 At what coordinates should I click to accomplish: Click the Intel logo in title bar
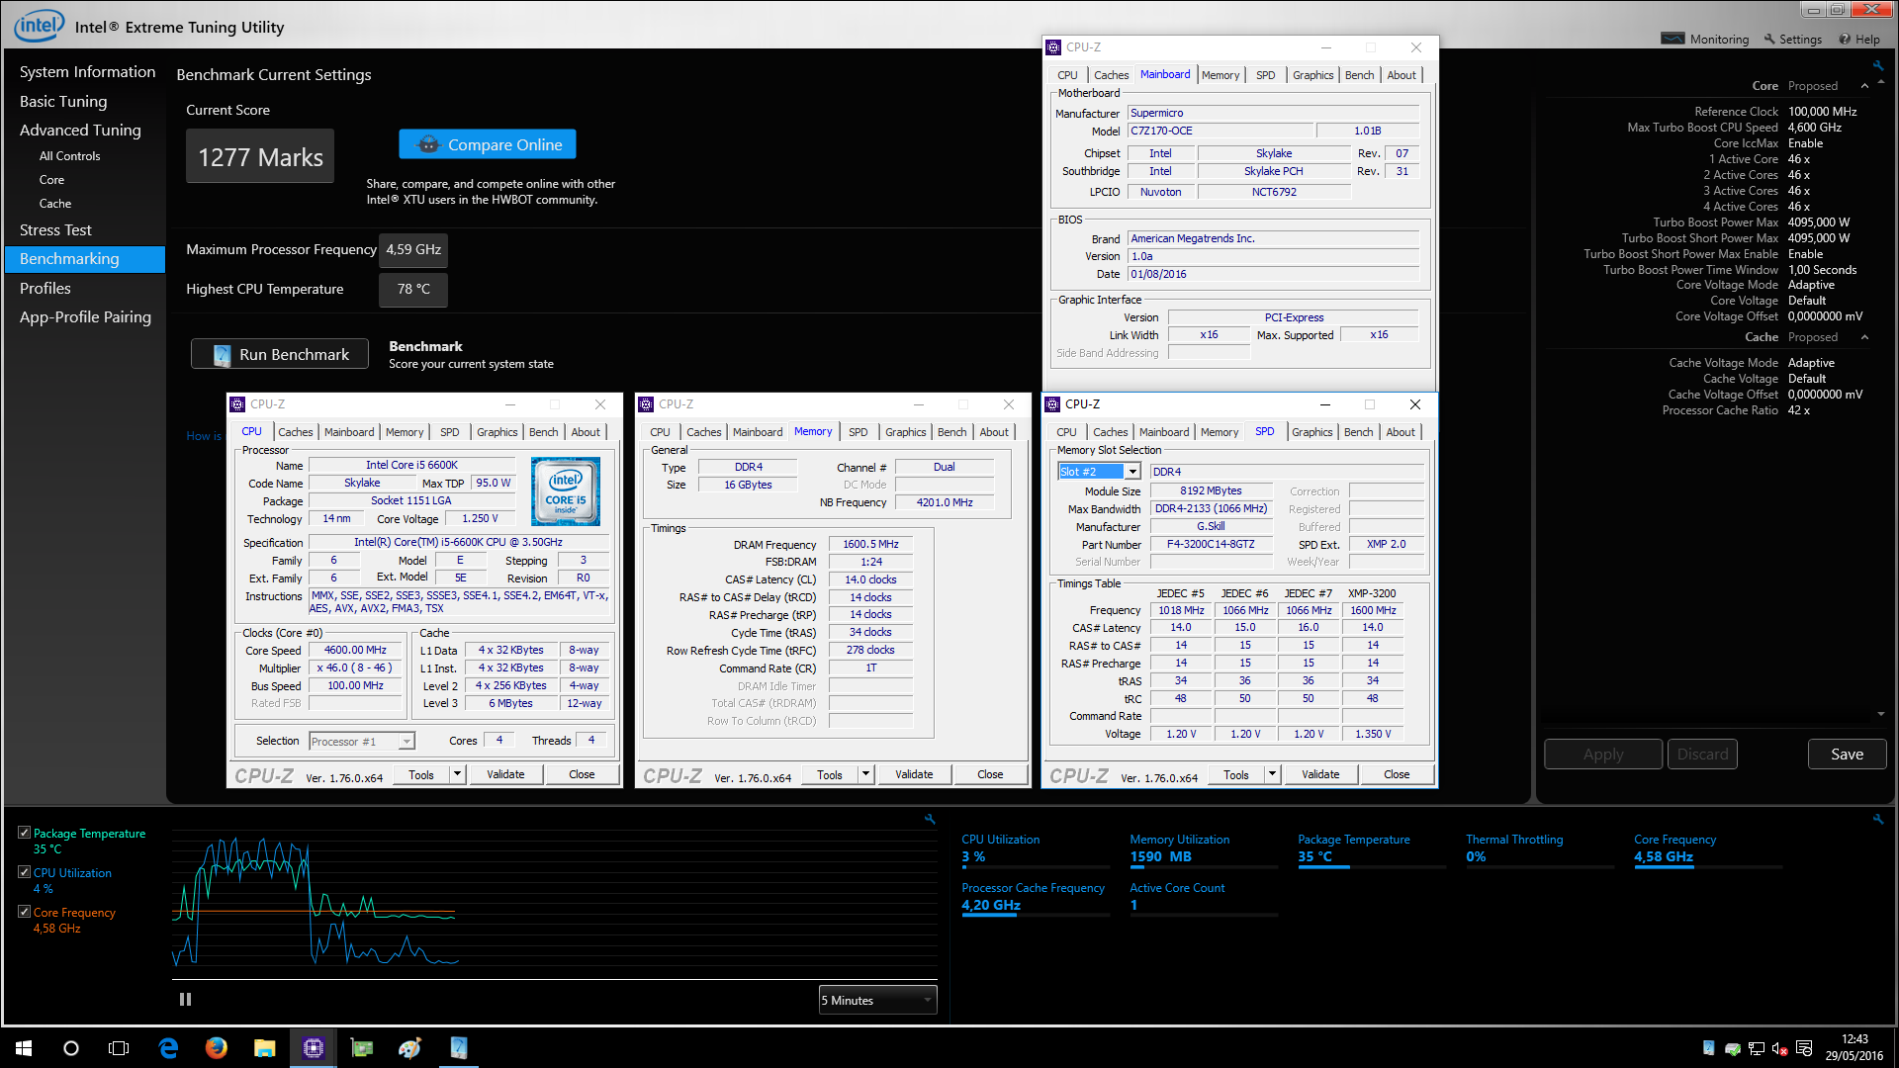click(x=40, y=26)
